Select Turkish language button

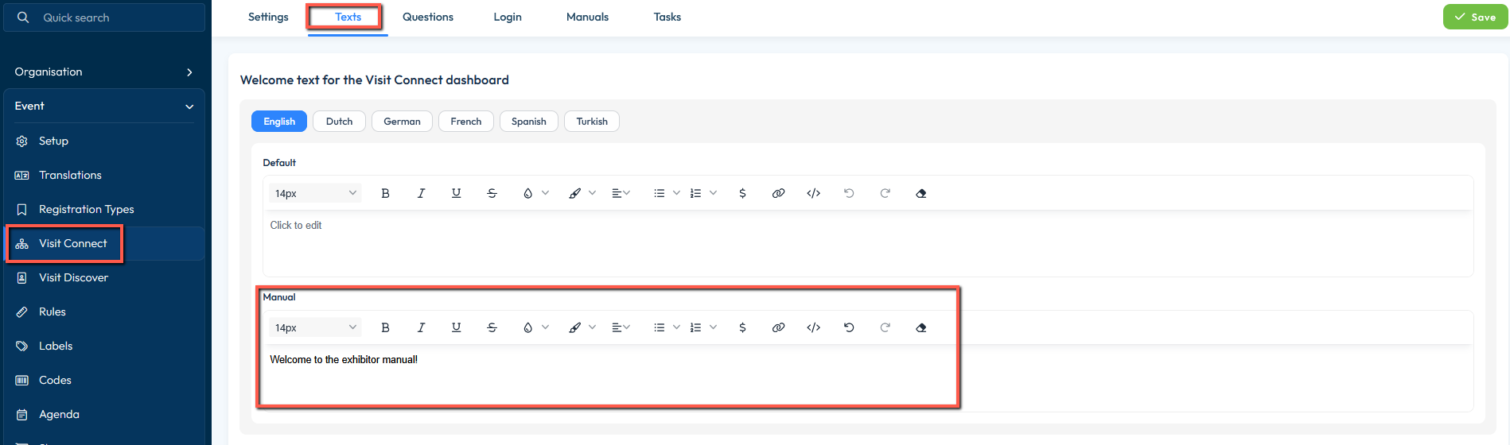[592, 122]
